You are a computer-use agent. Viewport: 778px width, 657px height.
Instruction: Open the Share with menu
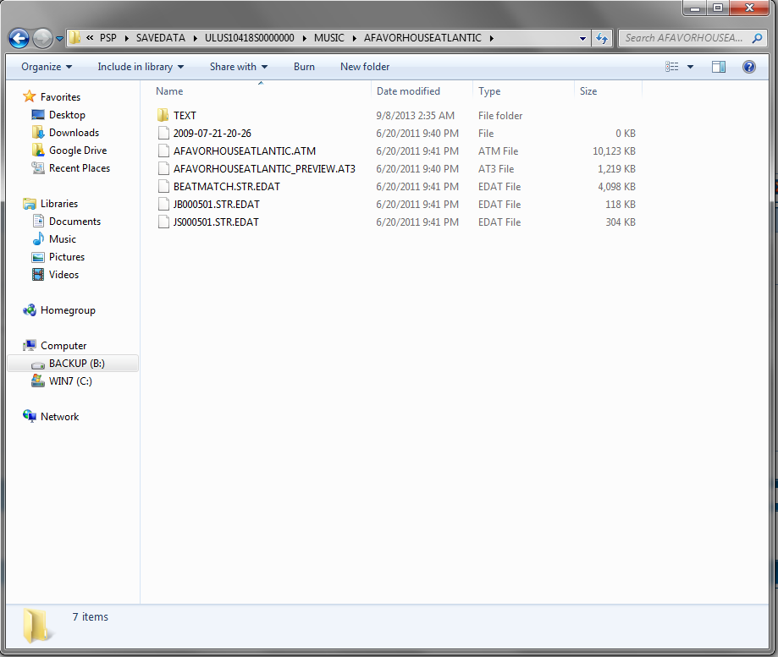coord(238,67)
